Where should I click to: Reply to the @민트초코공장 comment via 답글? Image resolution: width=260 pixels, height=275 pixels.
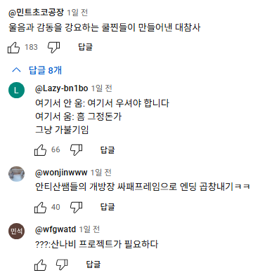[86, 47]
